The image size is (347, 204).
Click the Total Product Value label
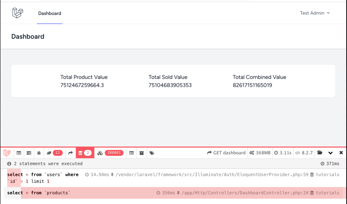[84, 77]
